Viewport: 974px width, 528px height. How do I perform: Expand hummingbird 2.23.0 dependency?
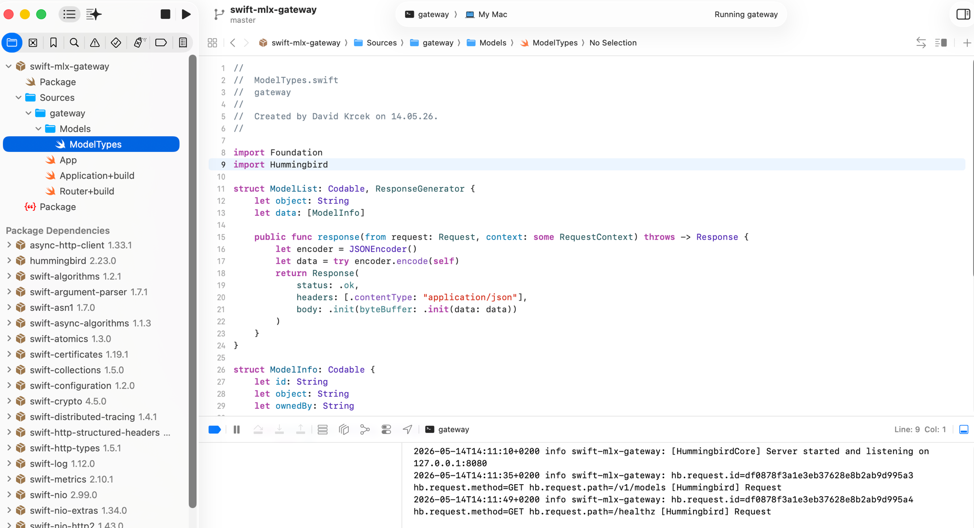(x=9, y=261)
